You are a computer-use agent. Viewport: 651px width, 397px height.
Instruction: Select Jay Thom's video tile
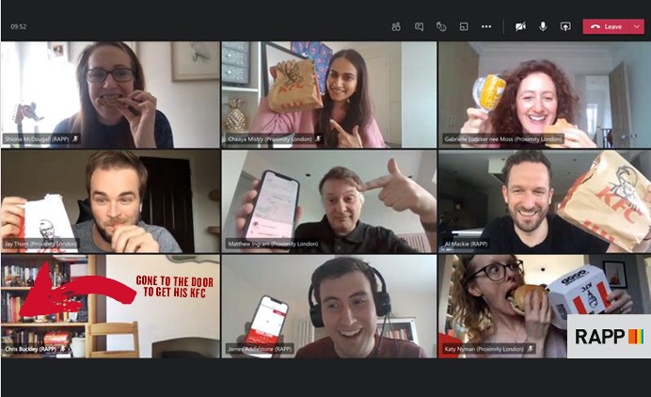pyautogui.click(x=110, y=201)
